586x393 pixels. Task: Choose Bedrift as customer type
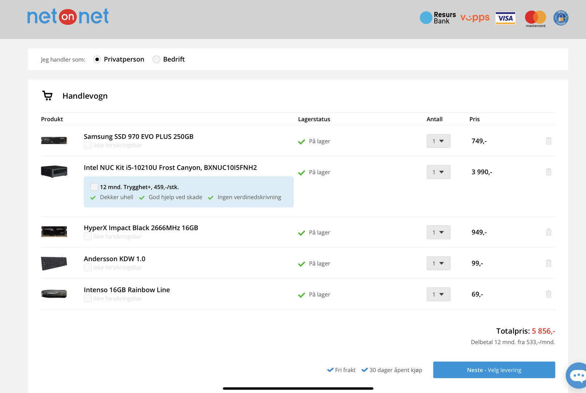tap(156, 59)
